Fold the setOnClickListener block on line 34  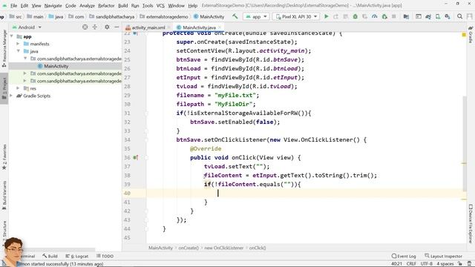point(146,140)
